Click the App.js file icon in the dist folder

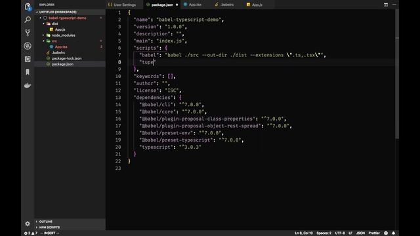[51, 29]
